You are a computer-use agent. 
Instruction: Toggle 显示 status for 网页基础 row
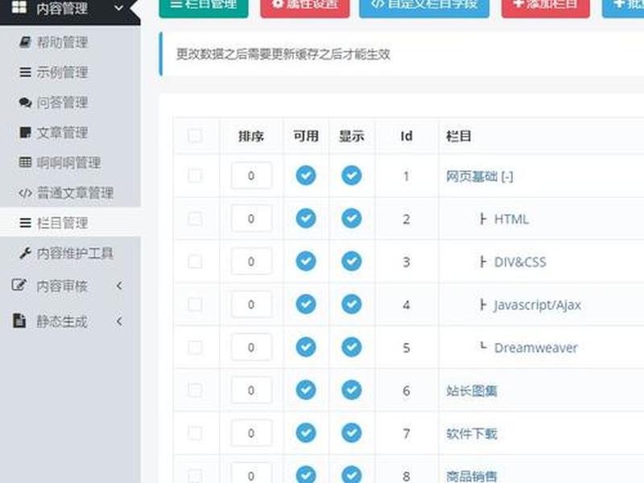(351, 175)
